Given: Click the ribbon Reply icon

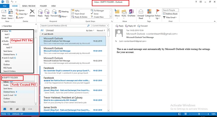Looking at the screenshot, I should click(x=40, y=12).
